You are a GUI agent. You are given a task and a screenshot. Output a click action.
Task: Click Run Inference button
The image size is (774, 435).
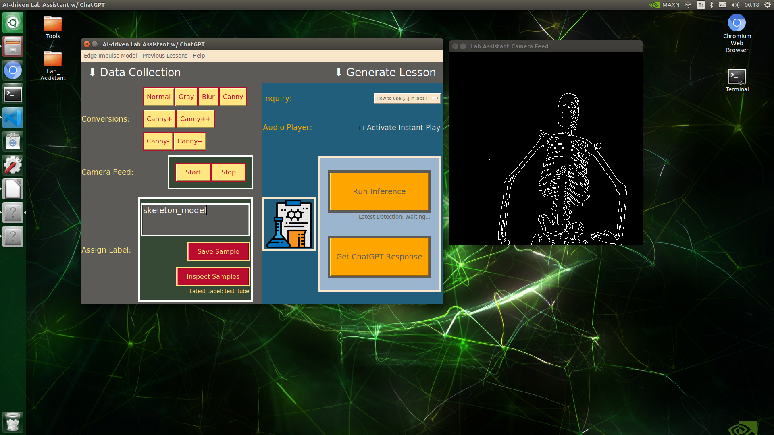379,191
